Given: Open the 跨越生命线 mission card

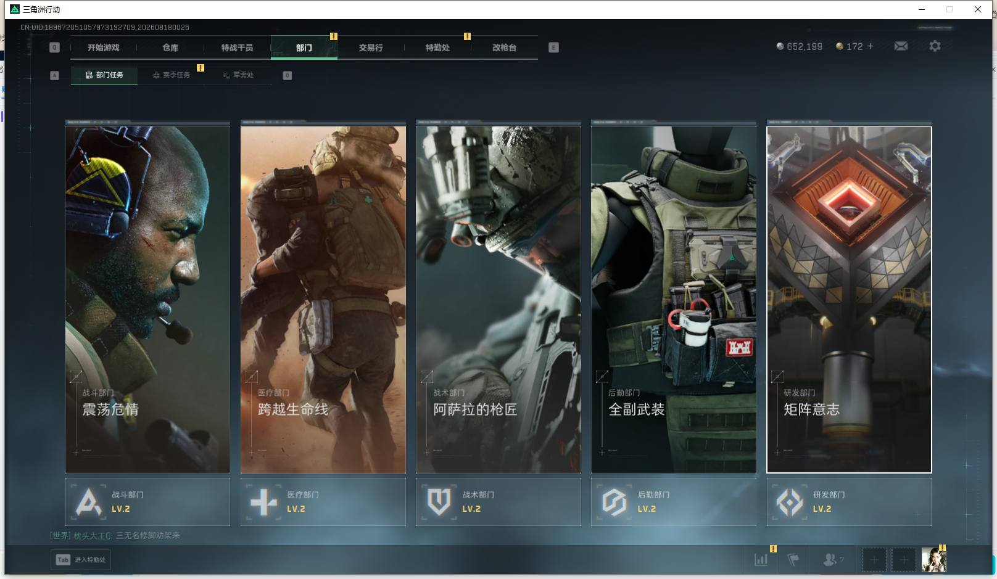Looking at the screenshot, I should (323, 299).
